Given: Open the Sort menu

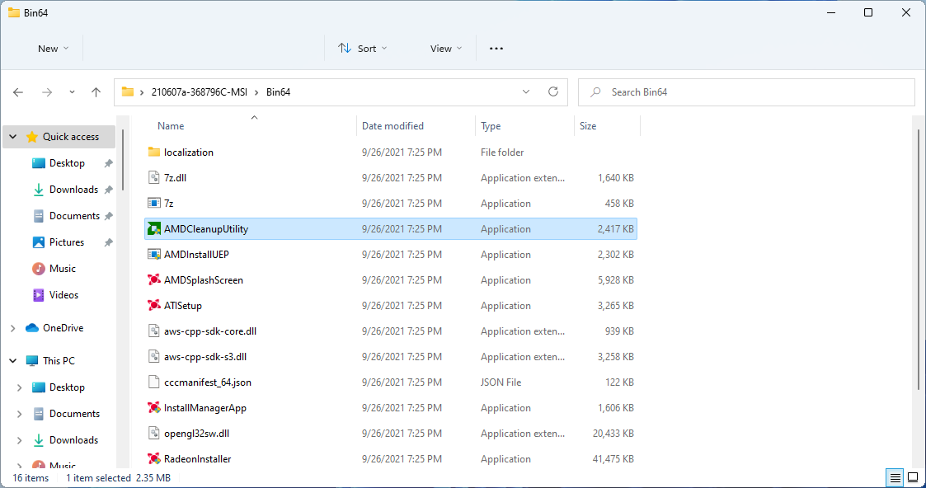Looking at the screenshot, I should pyautogui.click(x=362, y=49).
